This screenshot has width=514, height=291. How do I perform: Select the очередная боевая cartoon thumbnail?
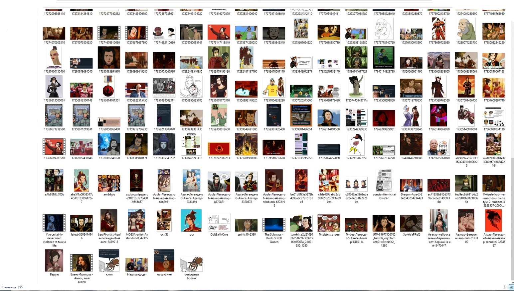[x=191, y=264]
